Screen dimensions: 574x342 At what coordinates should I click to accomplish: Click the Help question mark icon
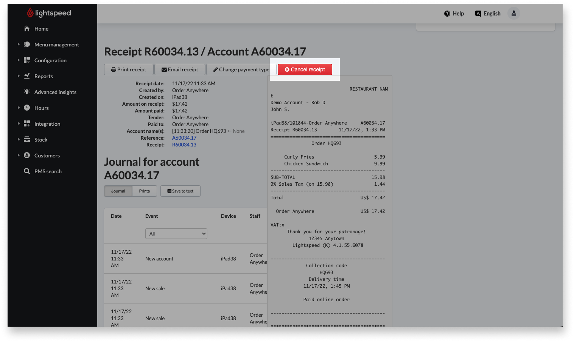tap(447, 14)
